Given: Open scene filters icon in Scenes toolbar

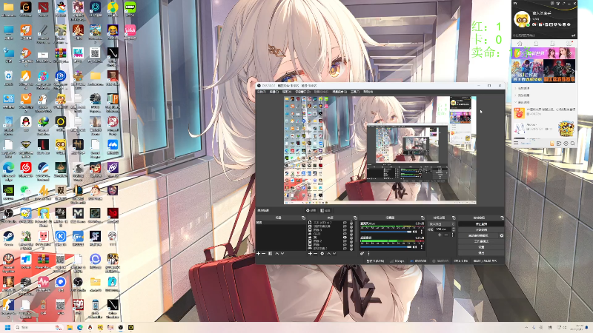Looking at the screenshot, I should coord(271,253).
